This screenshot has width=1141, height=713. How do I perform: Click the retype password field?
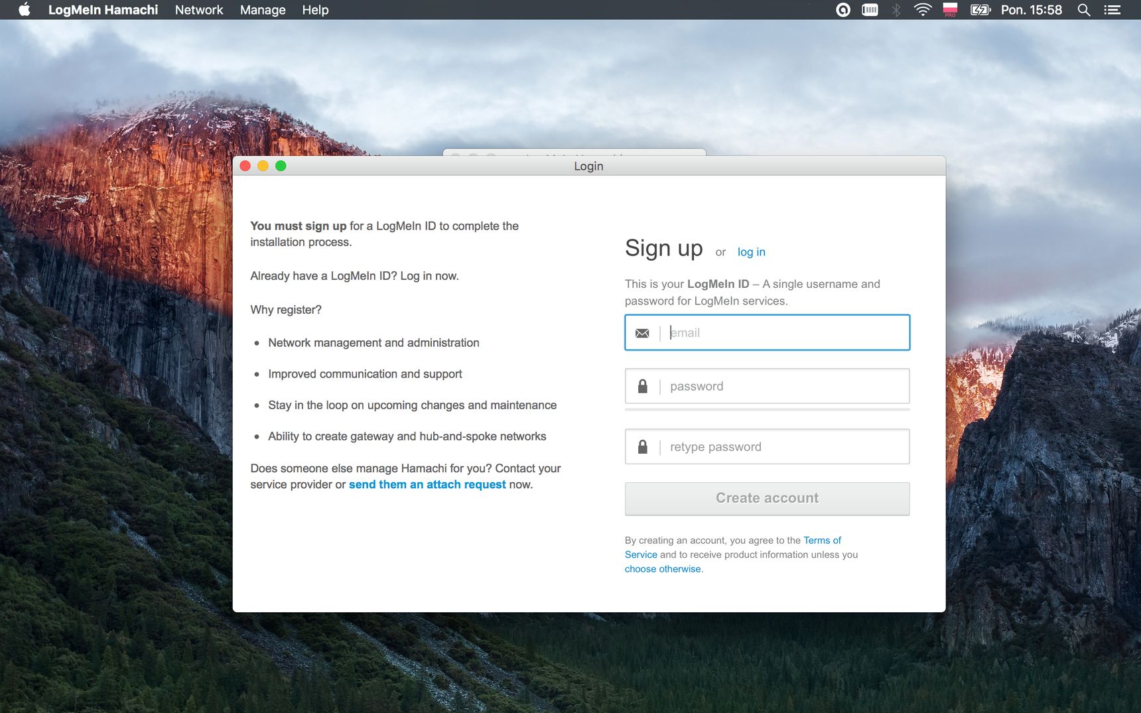click(768, 446)
